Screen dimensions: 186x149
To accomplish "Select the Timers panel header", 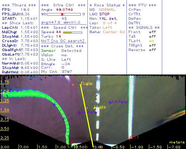I will (x=19, y=5).
